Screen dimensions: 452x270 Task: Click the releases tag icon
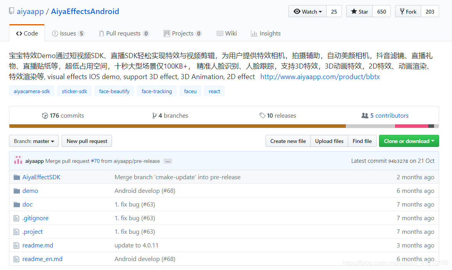(x=262, y=116)
